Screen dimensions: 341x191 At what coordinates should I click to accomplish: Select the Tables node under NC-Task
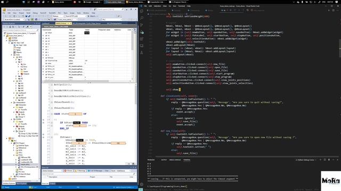click(18, 50)
